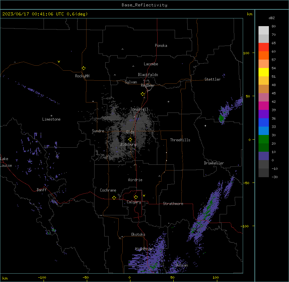Select the yellow diamond marker above Calgary label

(136, 197)
